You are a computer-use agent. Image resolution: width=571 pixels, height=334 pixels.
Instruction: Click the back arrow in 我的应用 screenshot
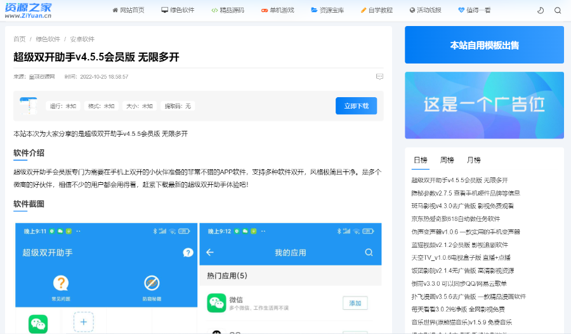[210, 252]
